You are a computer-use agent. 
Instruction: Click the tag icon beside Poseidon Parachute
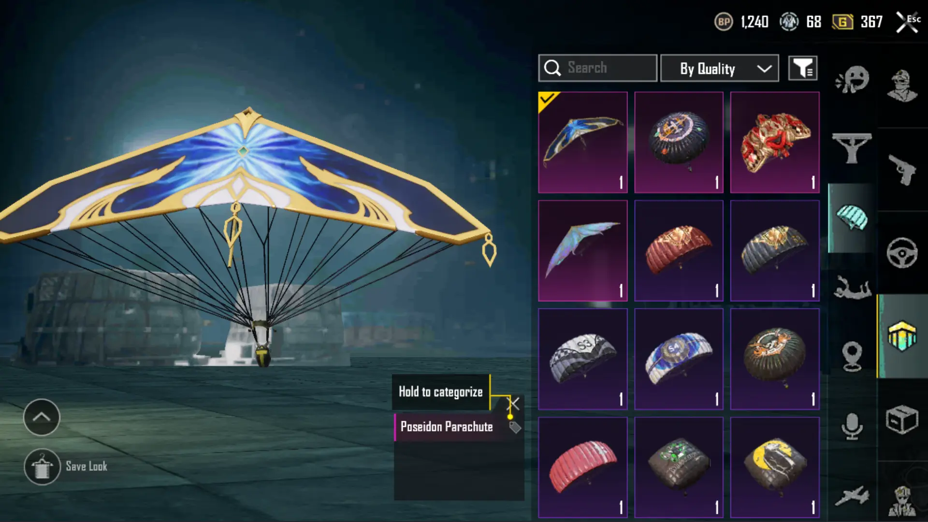click(515, 427)
